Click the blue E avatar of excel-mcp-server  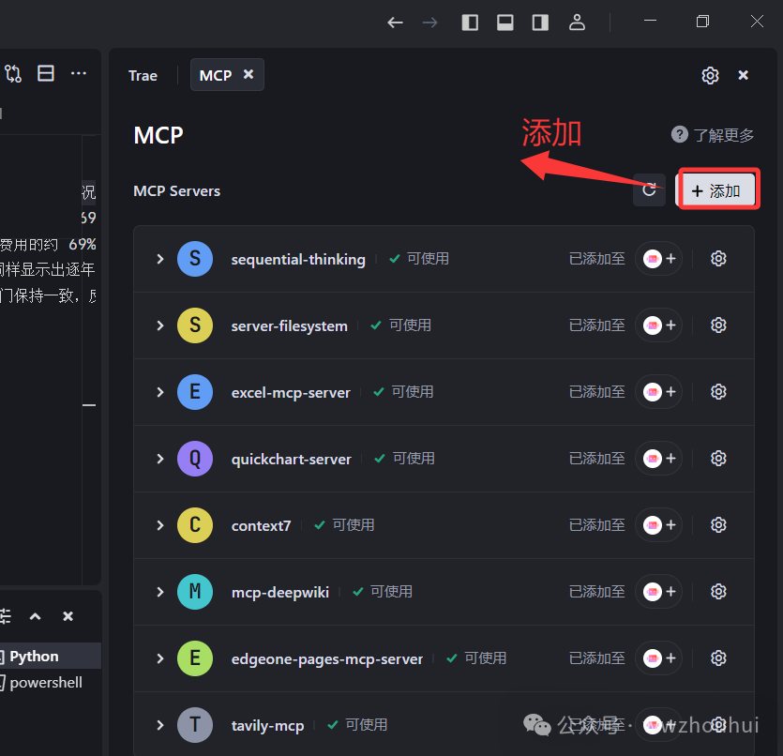(x=195, y=392)
